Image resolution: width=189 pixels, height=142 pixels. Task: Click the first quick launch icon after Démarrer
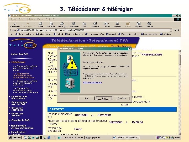coord(25,138)
